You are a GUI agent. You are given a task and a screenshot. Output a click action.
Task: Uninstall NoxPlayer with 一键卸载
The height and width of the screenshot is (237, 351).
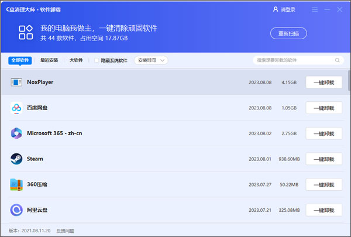tap(324, 83)
